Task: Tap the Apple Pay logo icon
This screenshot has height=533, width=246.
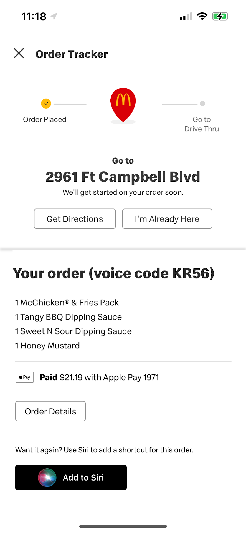Action: click(25, 377)
